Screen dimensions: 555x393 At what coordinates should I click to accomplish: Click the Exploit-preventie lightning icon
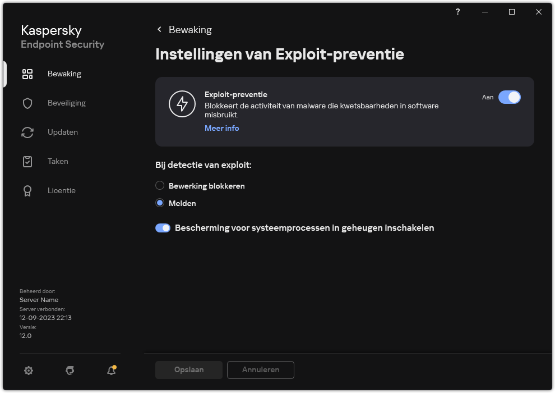(x=182, y=103)
